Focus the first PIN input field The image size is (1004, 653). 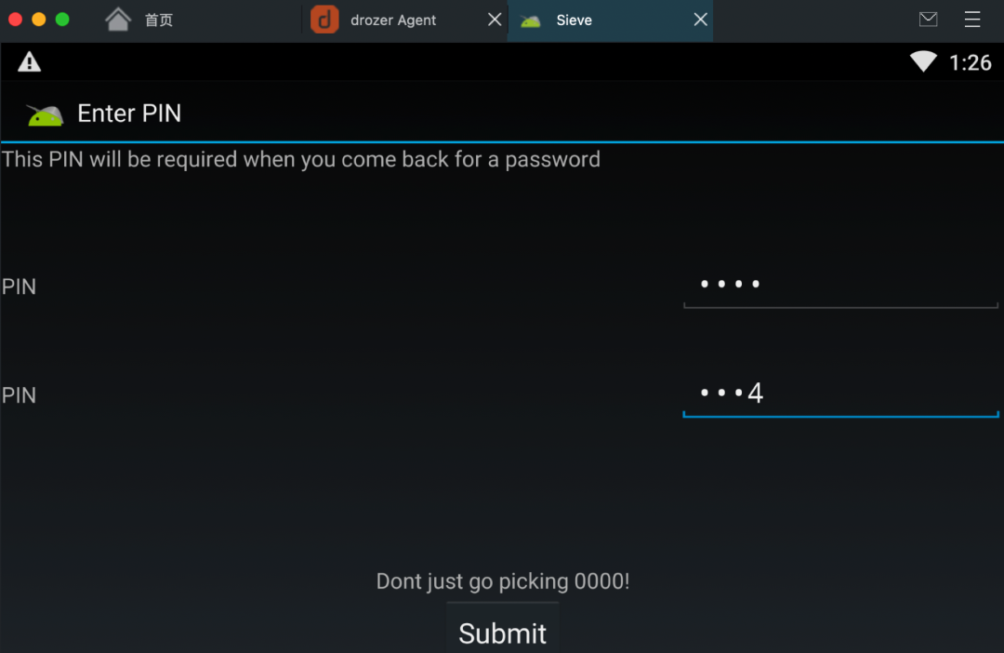[840, 286]
